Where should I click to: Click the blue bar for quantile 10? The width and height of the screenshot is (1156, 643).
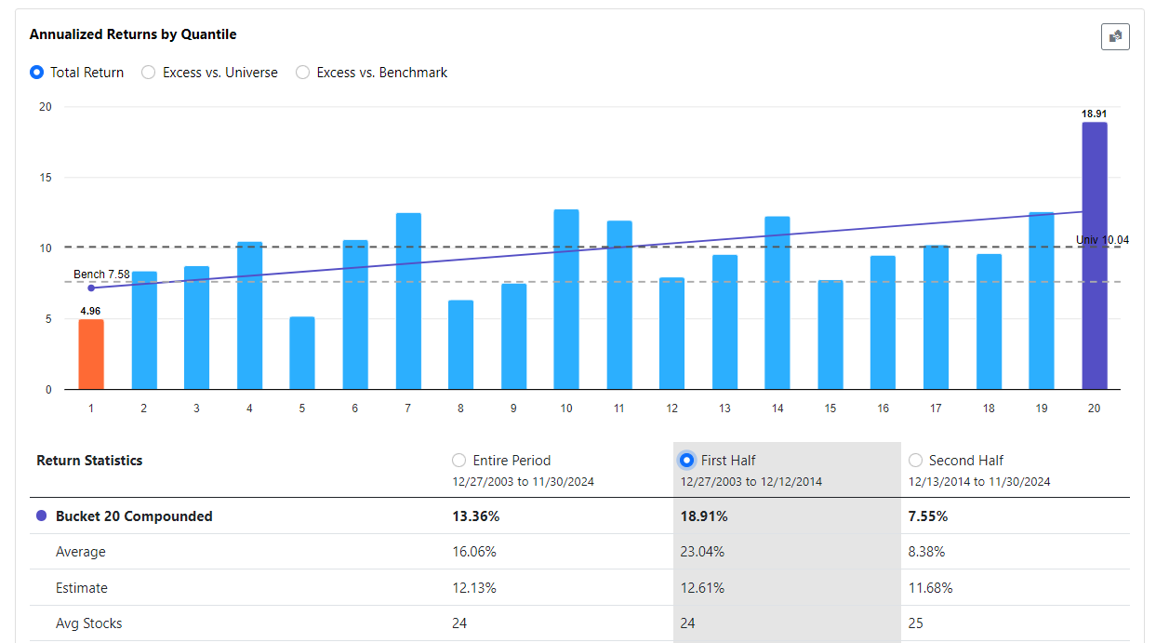point(566,300)
